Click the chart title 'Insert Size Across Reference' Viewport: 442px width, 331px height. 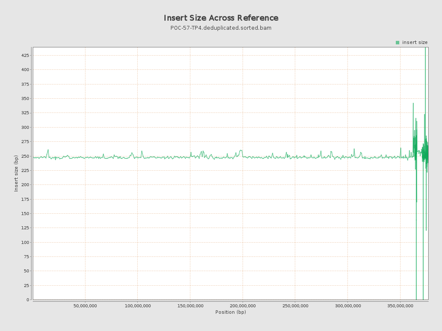point(221,18)
